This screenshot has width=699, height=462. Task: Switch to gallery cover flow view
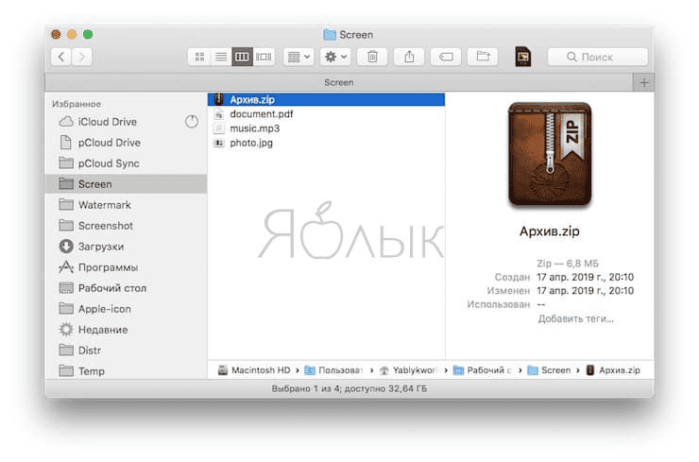(264, 57)
